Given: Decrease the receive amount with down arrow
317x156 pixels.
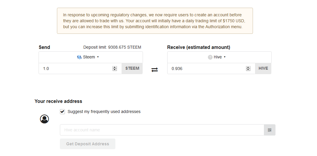Looking at the screenshot, I should pos(248,70).
